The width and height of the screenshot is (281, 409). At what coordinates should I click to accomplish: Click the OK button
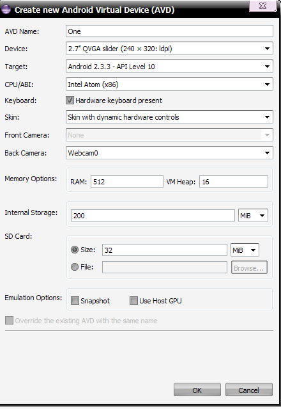tap(197, 390)
